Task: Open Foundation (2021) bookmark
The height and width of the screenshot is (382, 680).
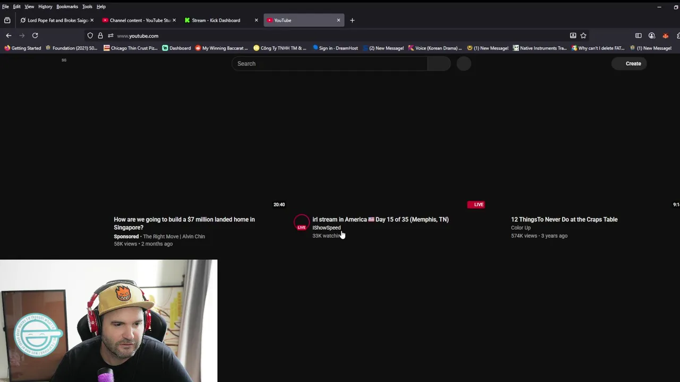Action: point(71,48)
